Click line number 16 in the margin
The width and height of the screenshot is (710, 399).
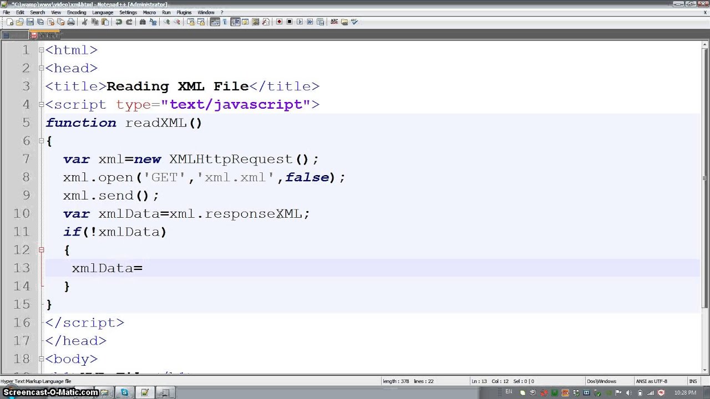point(22,323)
